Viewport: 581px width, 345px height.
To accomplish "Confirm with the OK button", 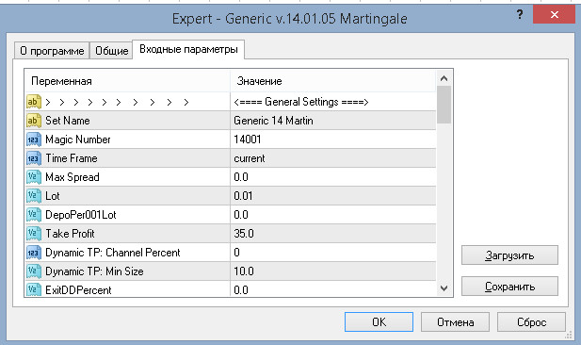I will (x=379, y=322).
